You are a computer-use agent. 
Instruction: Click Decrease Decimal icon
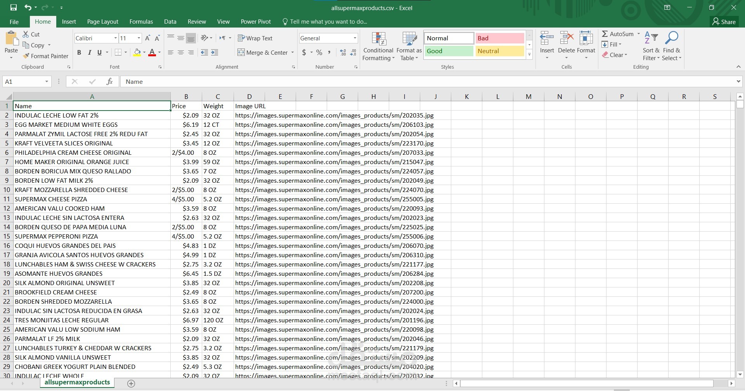pyautogui.click(x=353, y=52)
